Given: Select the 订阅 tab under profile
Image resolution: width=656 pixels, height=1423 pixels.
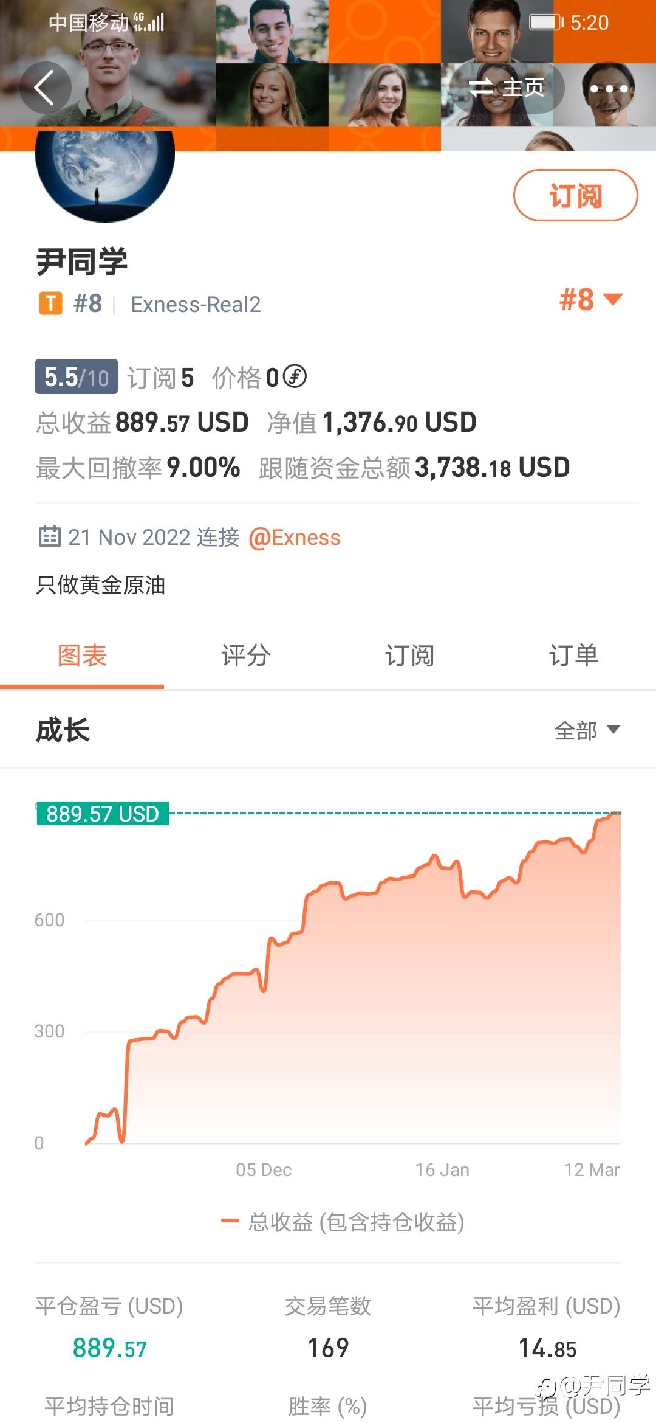Looking at the screenshot, I should coord(409,656).
